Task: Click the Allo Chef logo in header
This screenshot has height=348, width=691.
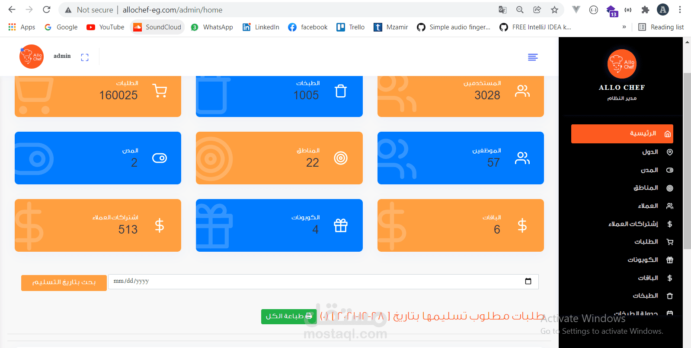Action: (32, 57)
